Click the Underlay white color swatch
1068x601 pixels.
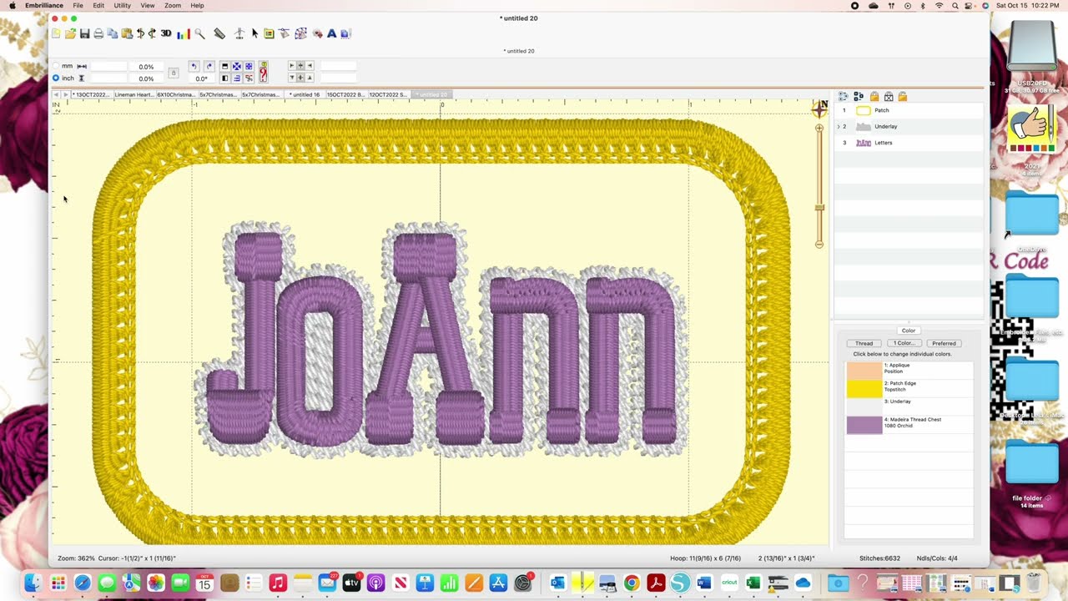pyautogui.click(x=864, y=407)
